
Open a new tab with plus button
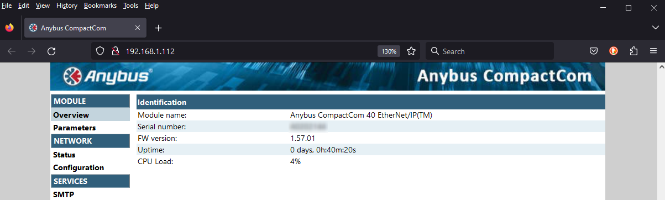[x=159, y=28]
